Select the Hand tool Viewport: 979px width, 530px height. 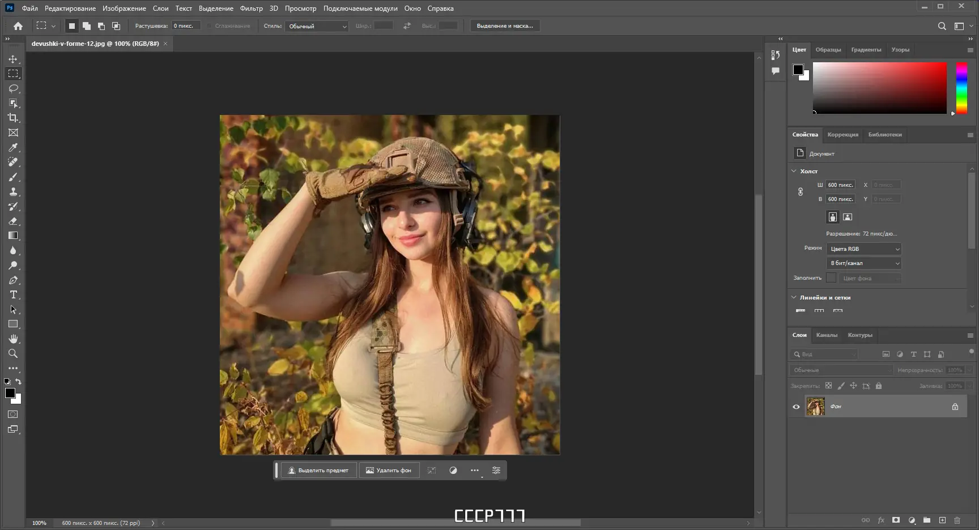[x=13, y=339]
